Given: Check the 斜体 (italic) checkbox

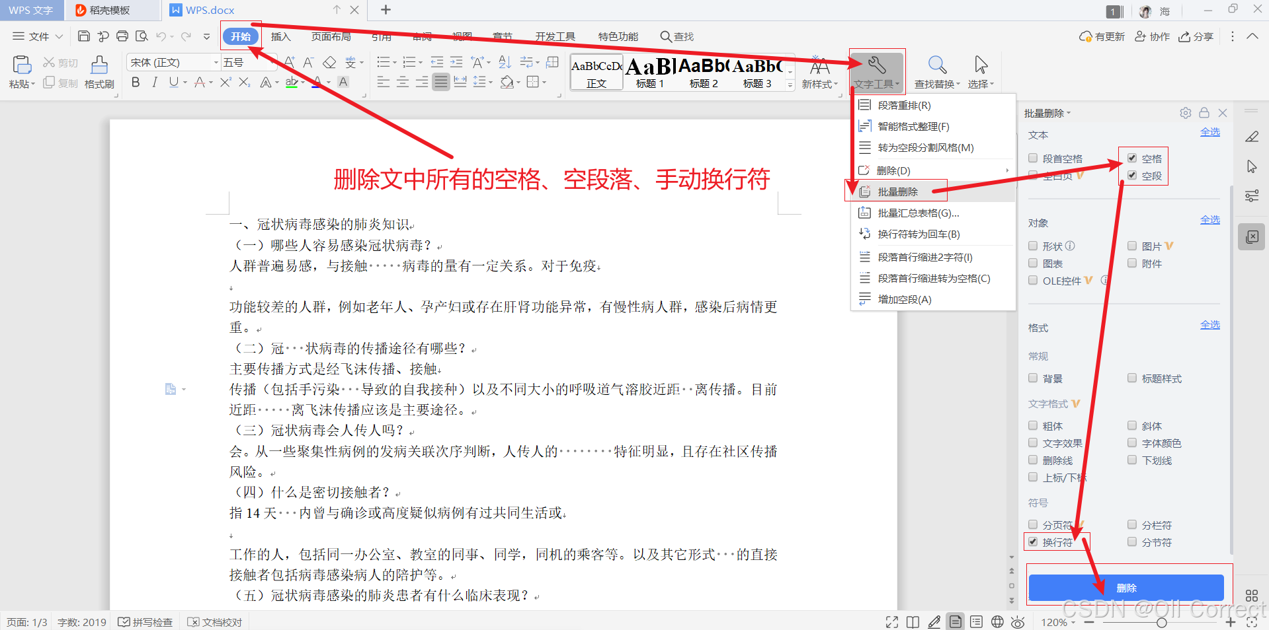Looking at the screenshot, I should 1132,425.
